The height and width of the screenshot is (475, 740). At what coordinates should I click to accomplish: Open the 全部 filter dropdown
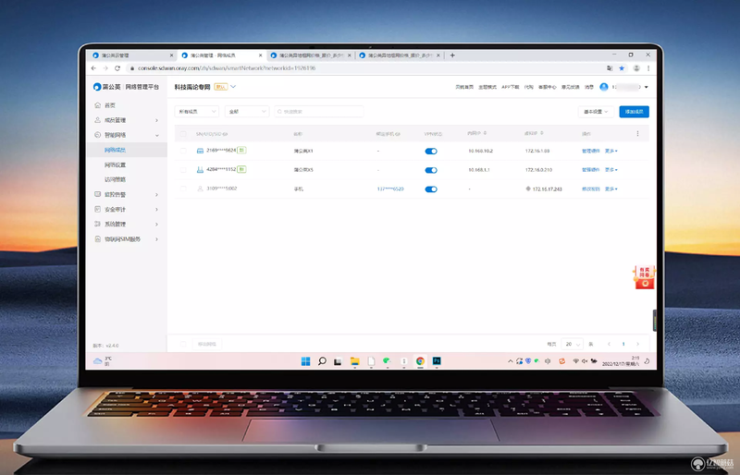click(247, 111)
